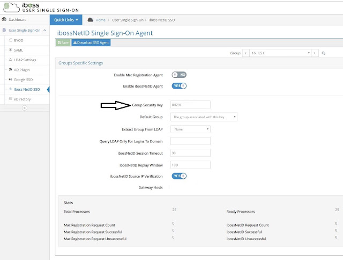Click the Total Processors stat label
This screenshot has width=343, height=260.
(x=77, y=212)
